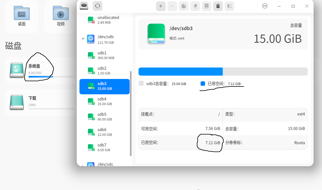Open the 下载 139G disk in file manager

(41, 102)
